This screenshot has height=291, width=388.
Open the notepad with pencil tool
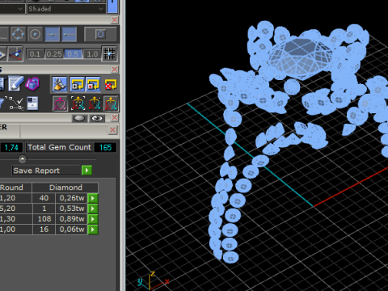15,84
